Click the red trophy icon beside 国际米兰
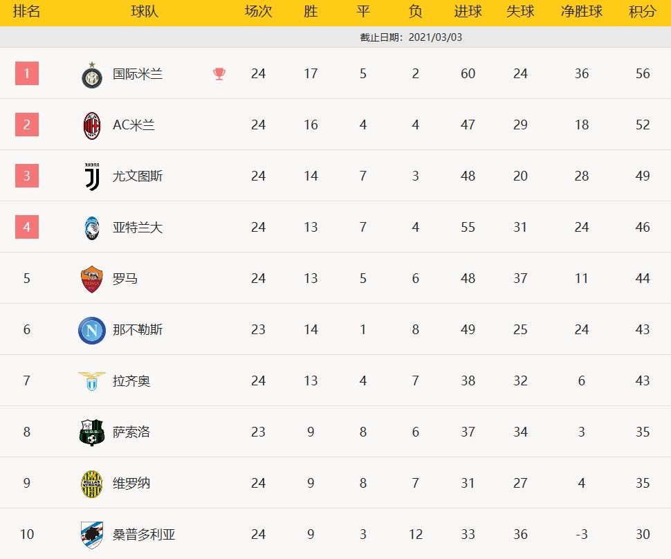 (x=219, y=74)
